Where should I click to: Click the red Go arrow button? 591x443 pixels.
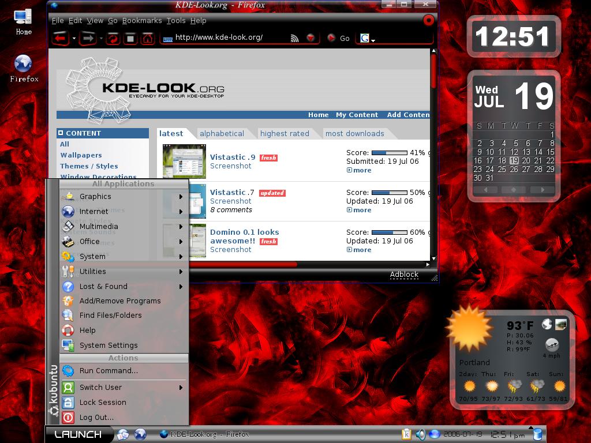(331, 37)
